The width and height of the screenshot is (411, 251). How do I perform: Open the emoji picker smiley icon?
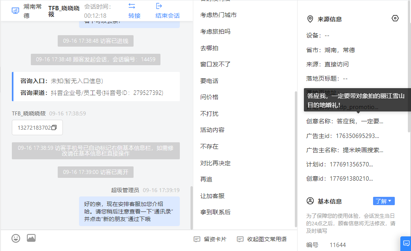click(x=16, y=238)
